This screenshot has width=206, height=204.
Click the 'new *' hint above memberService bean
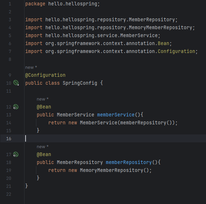42,99
